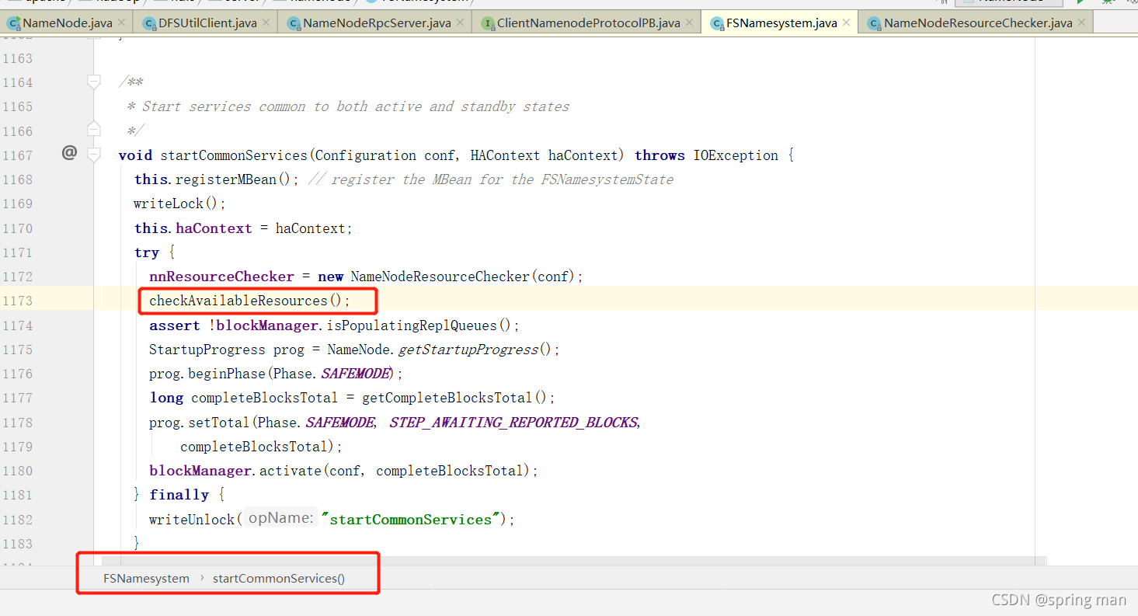
Task: Switch to the NameNodeResourceChecker.java tab
Action: click(977, 23)
